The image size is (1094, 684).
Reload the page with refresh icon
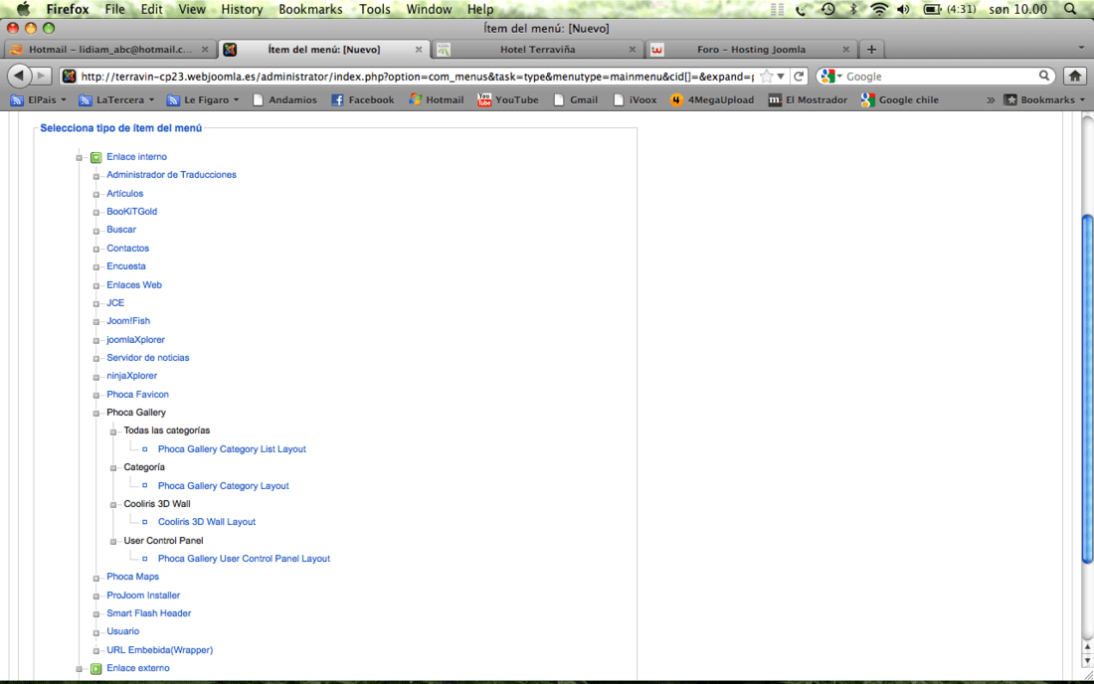(x=799, y=76)
